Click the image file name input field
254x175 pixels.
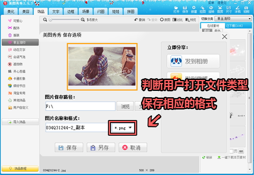[76, 127]
